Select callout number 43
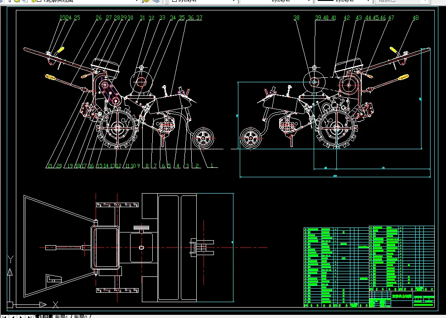 click(359, 18)
